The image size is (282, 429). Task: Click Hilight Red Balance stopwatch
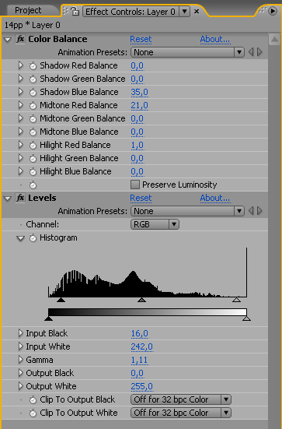33,146
